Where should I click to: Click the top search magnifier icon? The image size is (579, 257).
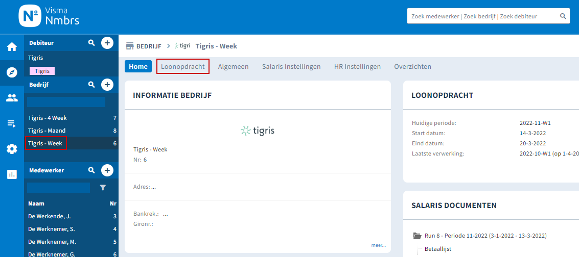tap(563, 16)
